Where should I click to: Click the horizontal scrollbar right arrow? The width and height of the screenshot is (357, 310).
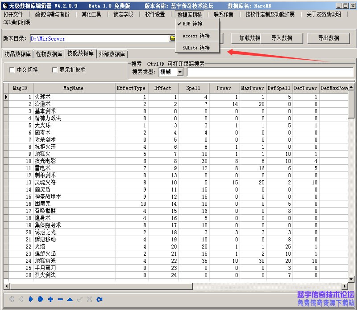point(345,286)
